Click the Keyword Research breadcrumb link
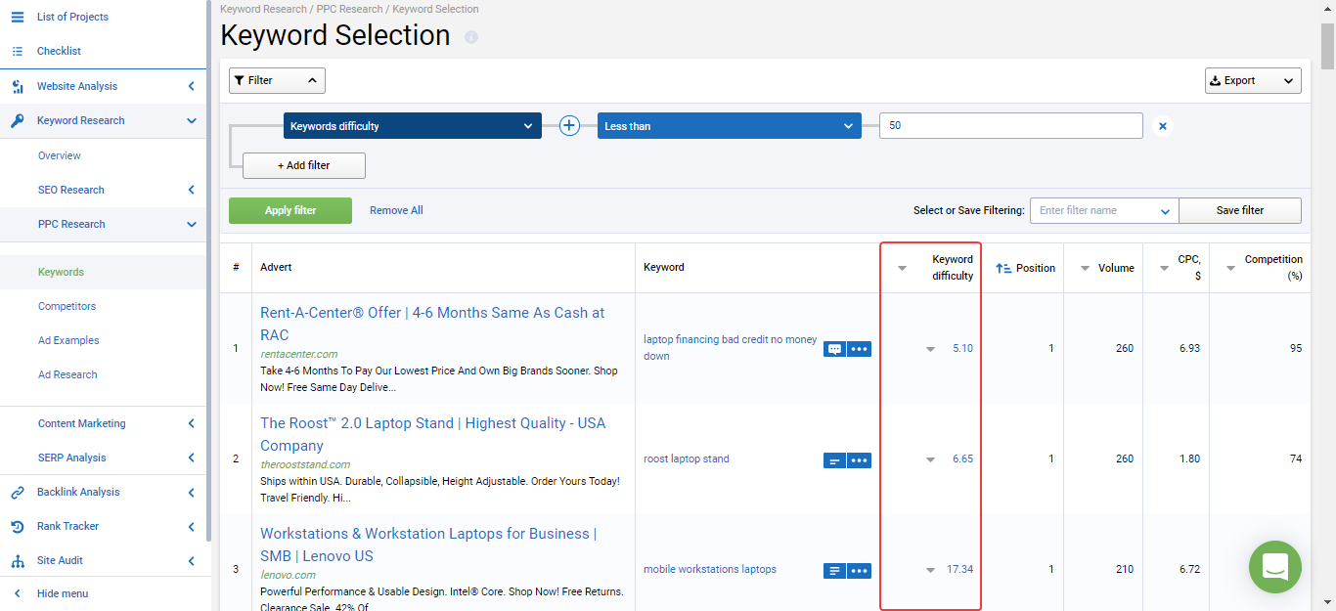The image size is (1336, 611). pyautogui.click(x=263, y=9)
